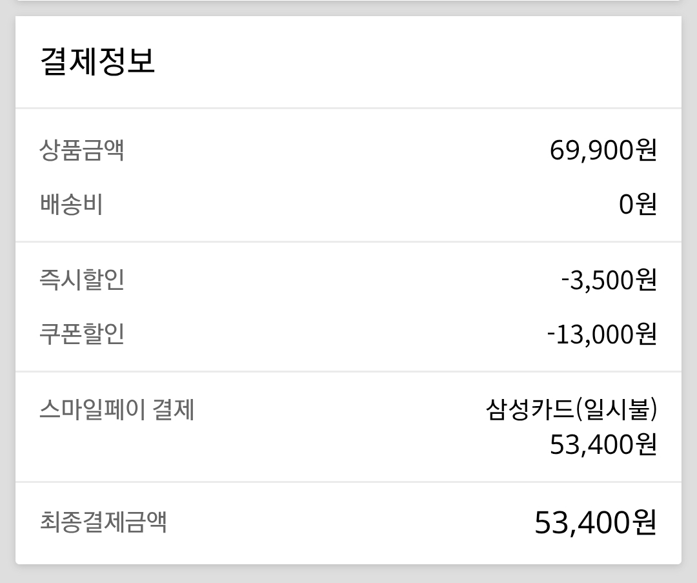Click the gray background below the payment card
Viewport: 697px width, 583px height.
tap(348, 575)
